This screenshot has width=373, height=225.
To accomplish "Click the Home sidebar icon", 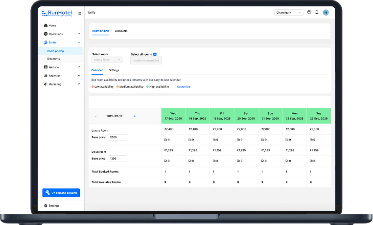I will coord(46,25).
